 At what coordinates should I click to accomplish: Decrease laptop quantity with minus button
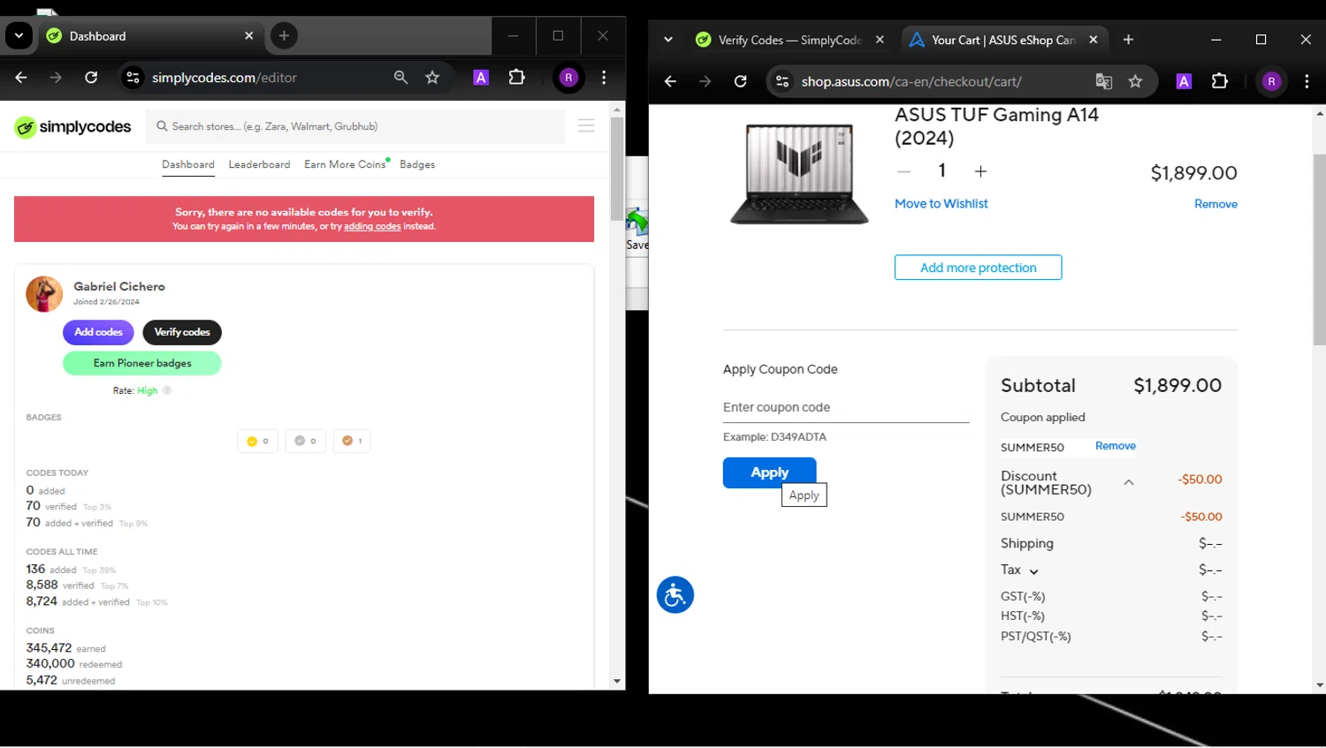click(x=903, y=171)
